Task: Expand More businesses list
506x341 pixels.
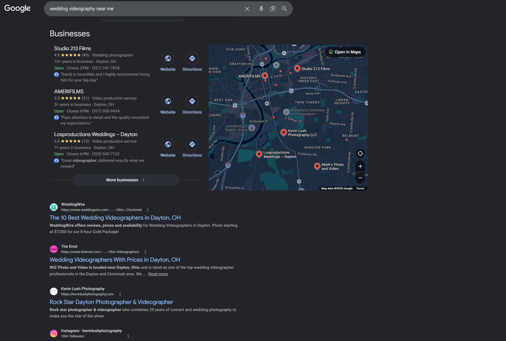Action: 126,180
